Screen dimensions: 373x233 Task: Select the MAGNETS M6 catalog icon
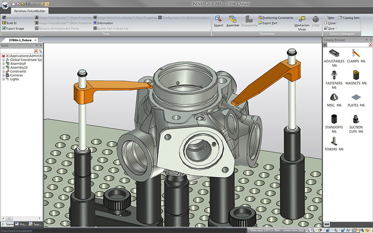coord(356,75)
